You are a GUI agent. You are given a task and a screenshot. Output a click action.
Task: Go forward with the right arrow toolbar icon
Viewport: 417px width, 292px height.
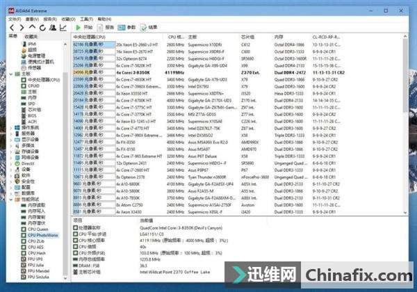point(22,27)
